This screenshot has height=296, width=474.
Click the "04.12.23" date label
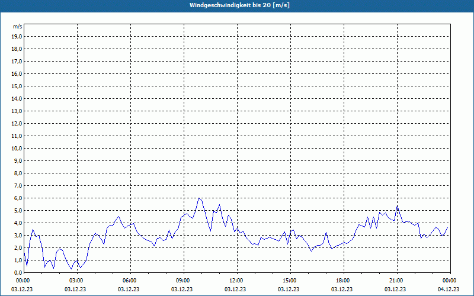coord(449,289)
